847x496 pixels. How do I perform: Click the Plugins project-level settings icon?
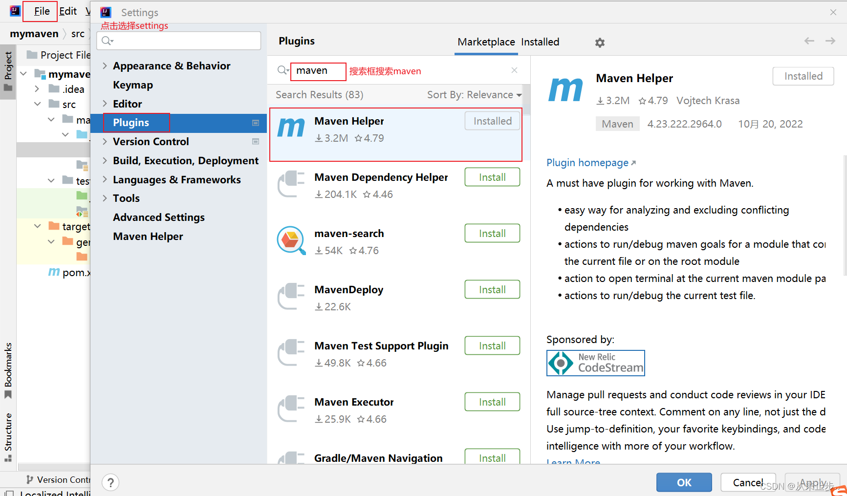(256, 123)
